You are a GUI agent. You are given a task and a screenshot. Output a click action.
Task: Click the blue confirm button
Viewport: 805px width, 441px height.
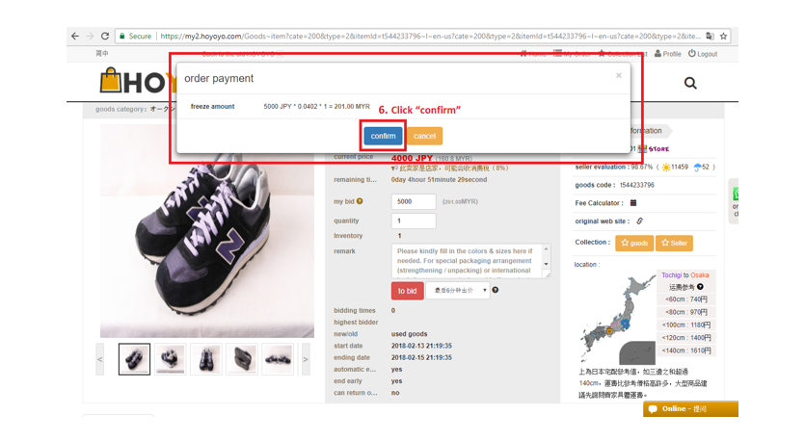coord(383,136)
